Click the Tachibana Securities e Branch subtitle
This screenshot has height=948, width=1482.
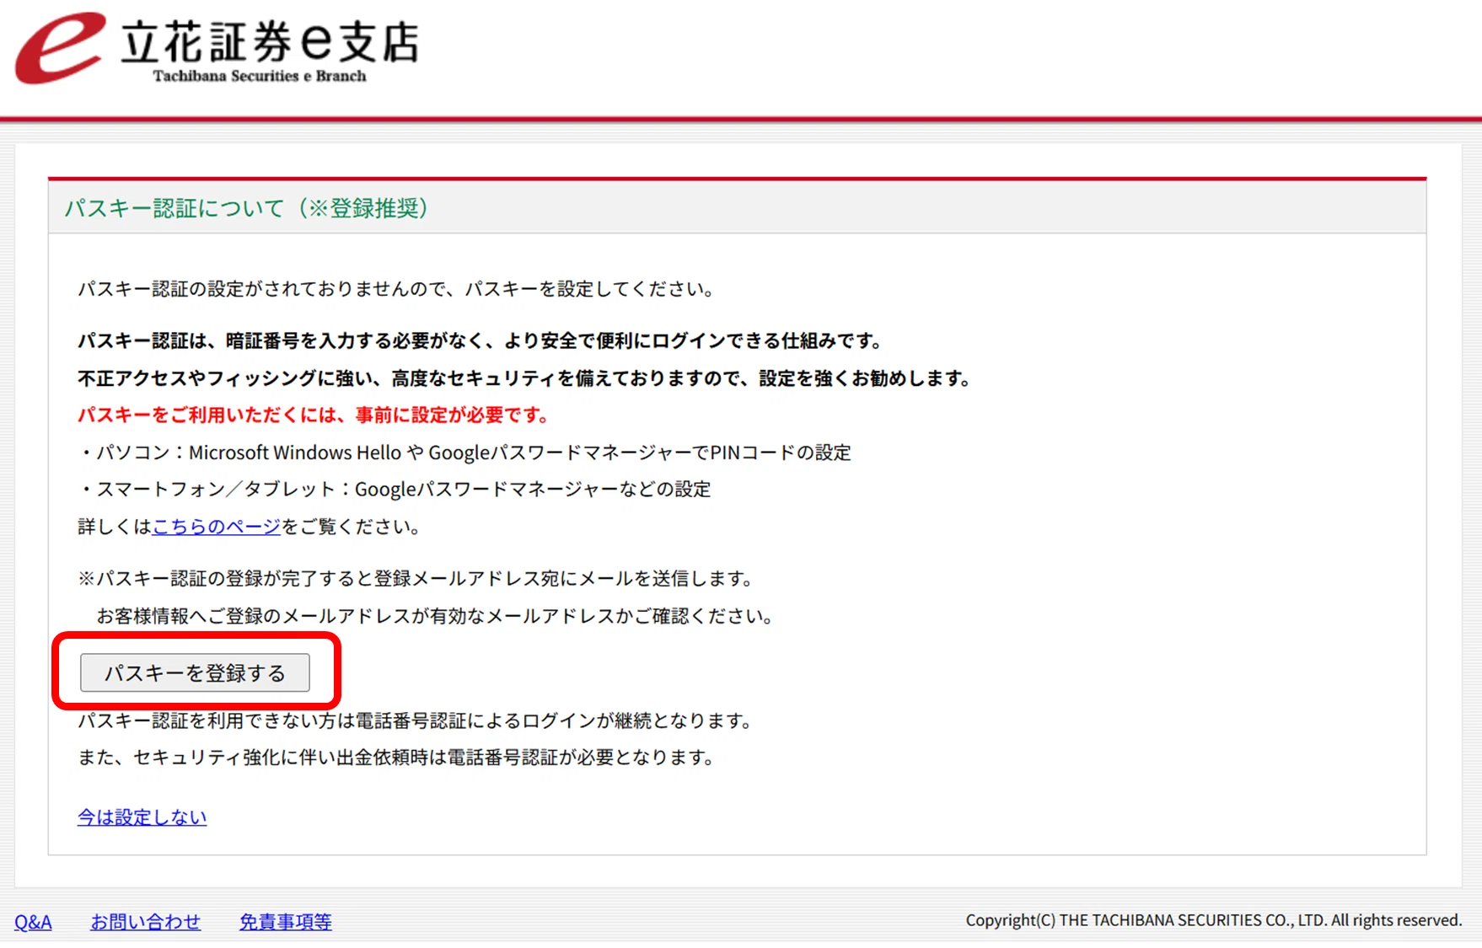tap(260, 76)
